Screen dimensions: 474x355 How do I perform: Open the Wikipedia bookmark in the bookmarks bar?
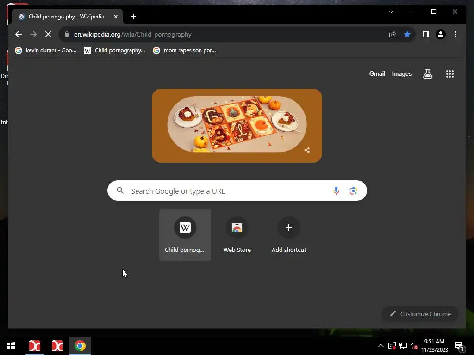pyautogui.click(x=115, y=50)
